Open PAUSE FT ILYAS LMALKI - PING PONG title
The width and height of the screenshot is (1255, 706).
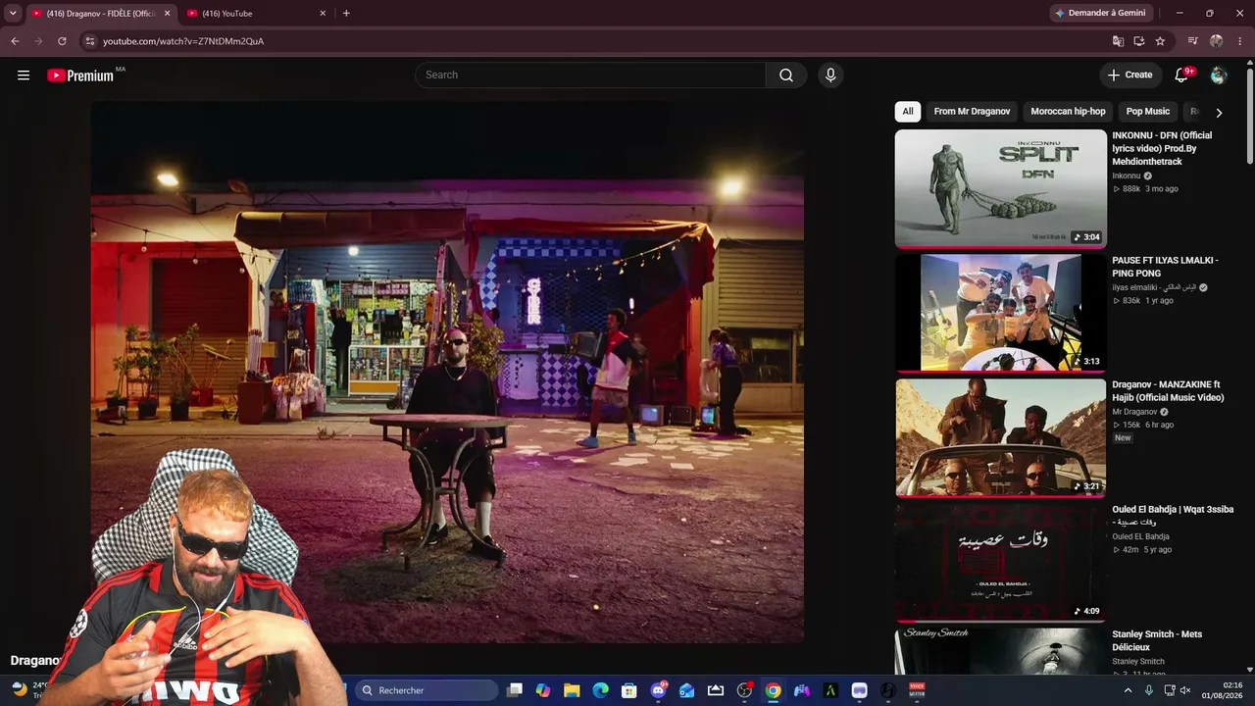pos(1165,267)
